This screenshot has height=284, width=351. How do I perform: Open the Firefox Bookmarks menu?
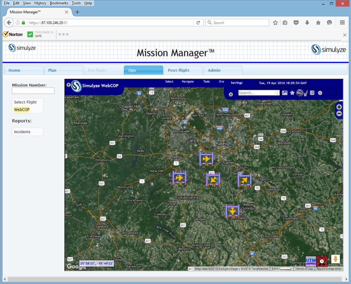point(59,3)
